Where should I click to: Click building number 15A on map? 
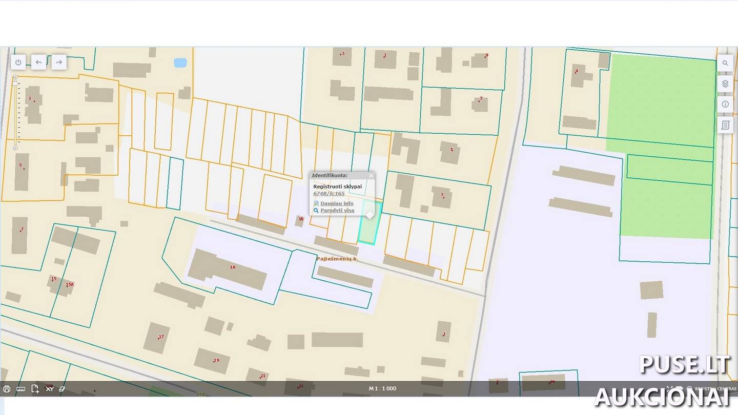[70, 284]
